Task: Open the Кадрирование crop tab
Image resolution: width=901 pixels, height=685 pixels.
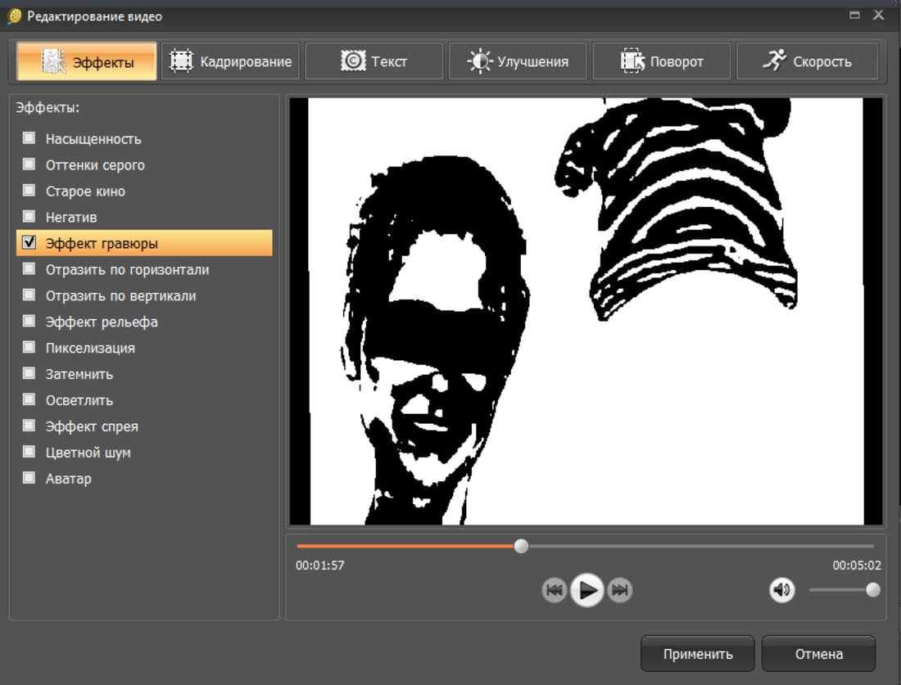Action: coord(231,61)
